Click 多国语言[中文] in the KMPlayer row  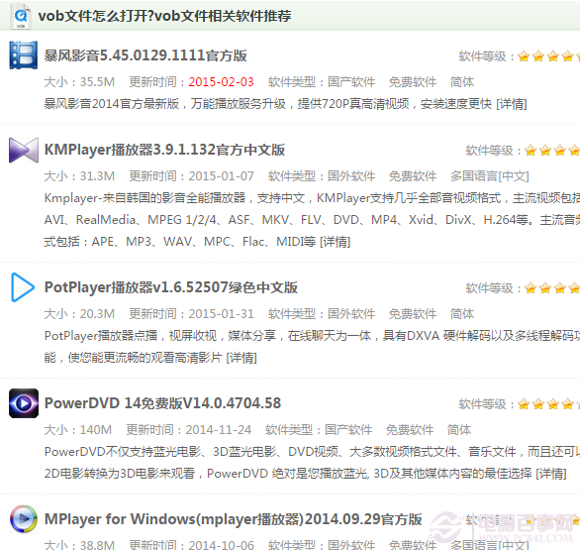pyautogui.click(x=489, y=176)
